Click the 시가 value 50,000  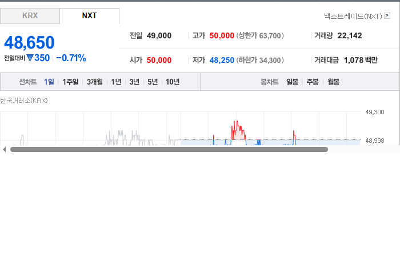(x=159, y=60)
